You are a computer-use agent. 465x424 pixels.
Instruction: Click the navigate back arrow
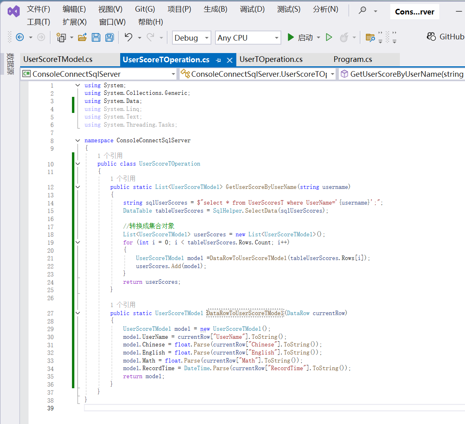[x=20, y=37]
